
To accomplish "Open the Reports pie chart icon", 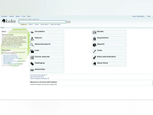I will pos(94,45).
